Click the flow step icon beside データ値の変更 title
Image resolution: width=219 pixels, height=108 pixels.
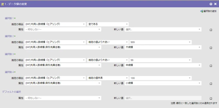coord(2,4)
